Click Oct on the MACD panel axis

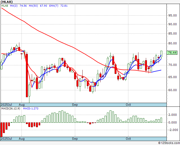click(x=128, y=139)
